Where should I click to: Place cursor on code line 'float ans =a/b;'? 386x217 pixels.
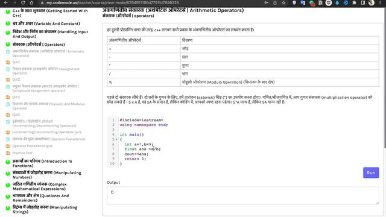(x=142, y=149)
